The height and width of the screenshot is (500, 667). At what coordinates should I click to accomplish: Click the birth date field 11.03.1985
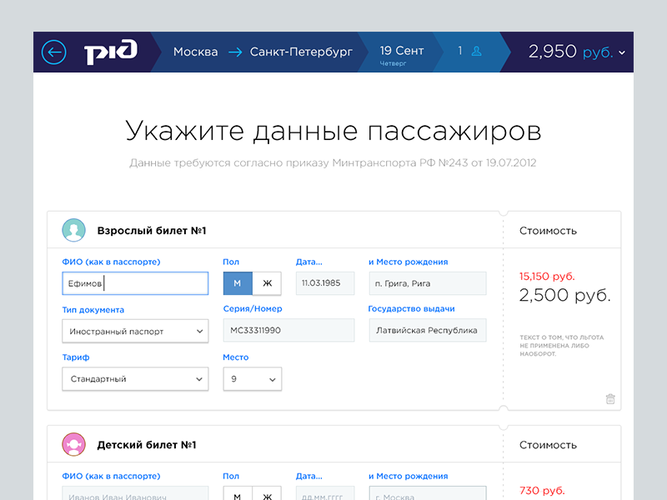325,283
